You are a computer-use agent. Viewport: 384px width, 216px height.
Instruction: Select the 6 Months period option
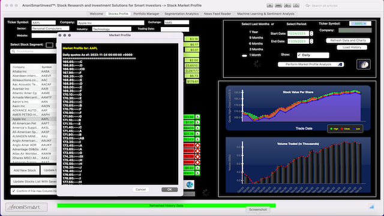tap(256, 44)
